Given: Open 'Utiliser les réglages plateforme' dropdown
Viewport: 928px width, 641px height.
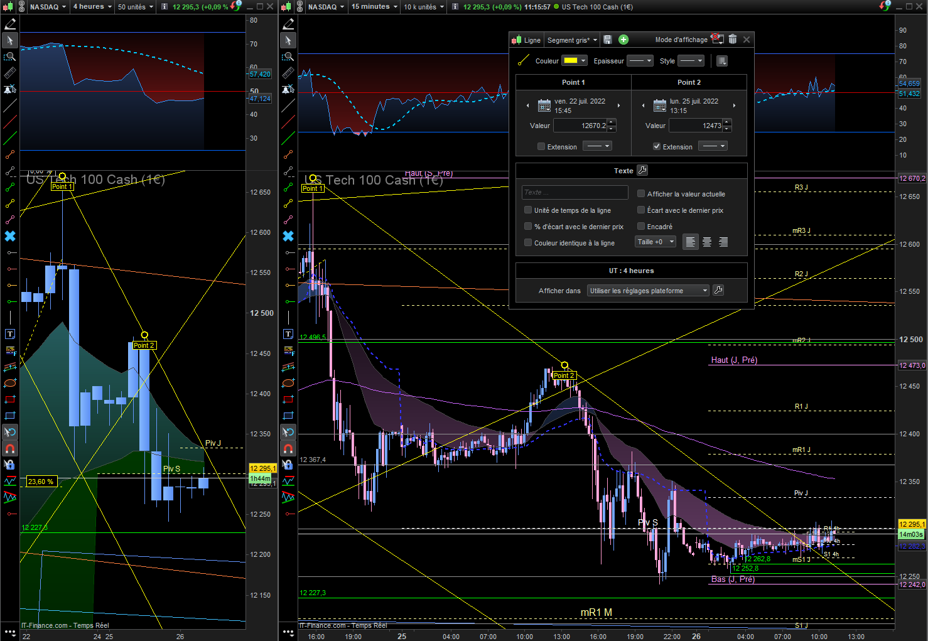Looking at the screenshot, I should (648, 291).
